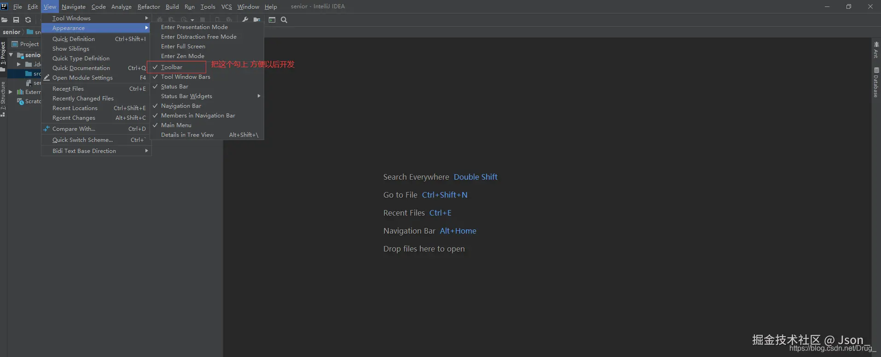The image size is (881, 357).
Task: Click the Open folder toolbar icon
Action: click(4, 20)
